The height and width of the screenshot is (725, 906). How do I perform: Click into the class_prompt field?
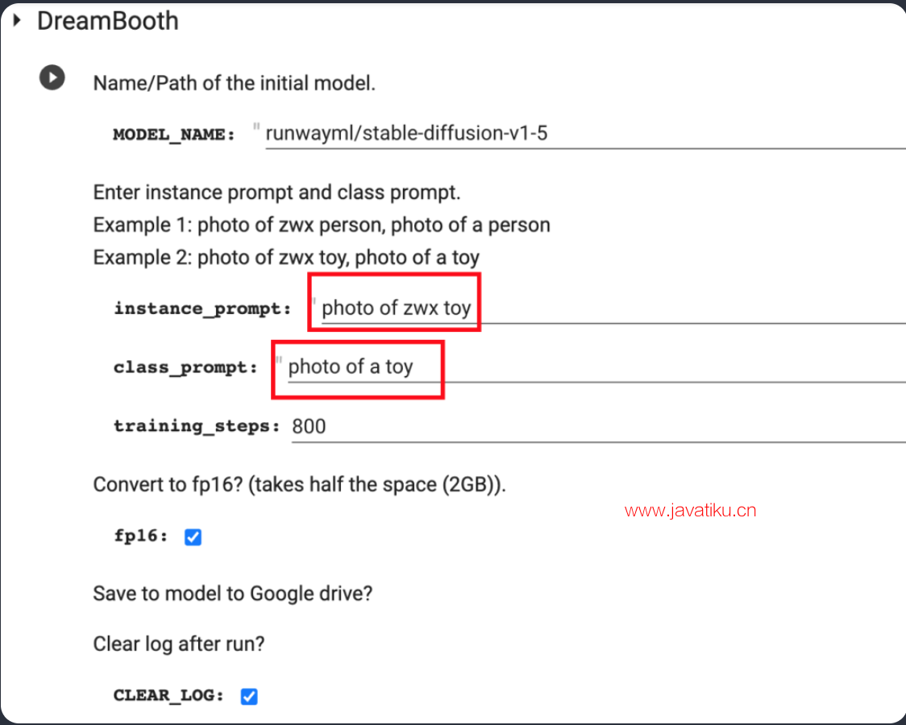point(596,367)
